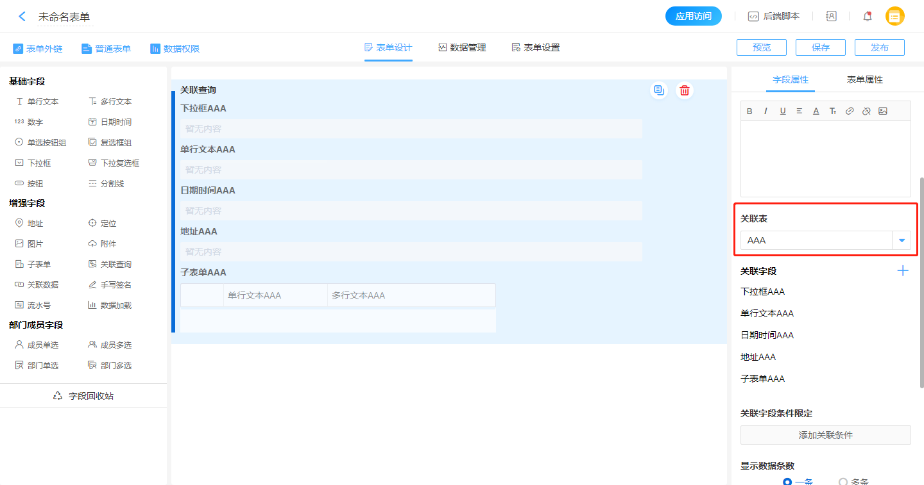The height and width of the screenshot is (485, 924).
Task: Click the notification bell icon
Action: point(868,17)
